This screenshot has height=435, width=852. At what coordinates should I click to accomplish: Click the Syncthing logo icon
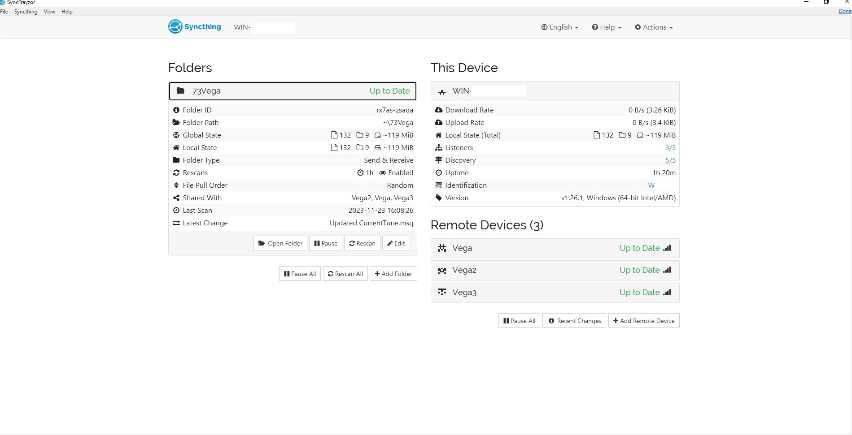[175, 27]
